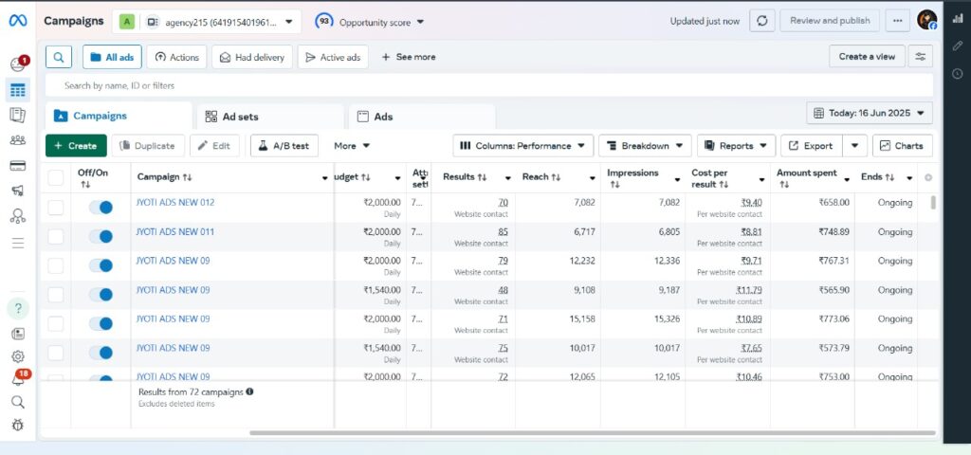Open the profile avatar picture
Viewport: 971px width, 455px height.
[x=927, y=20]
